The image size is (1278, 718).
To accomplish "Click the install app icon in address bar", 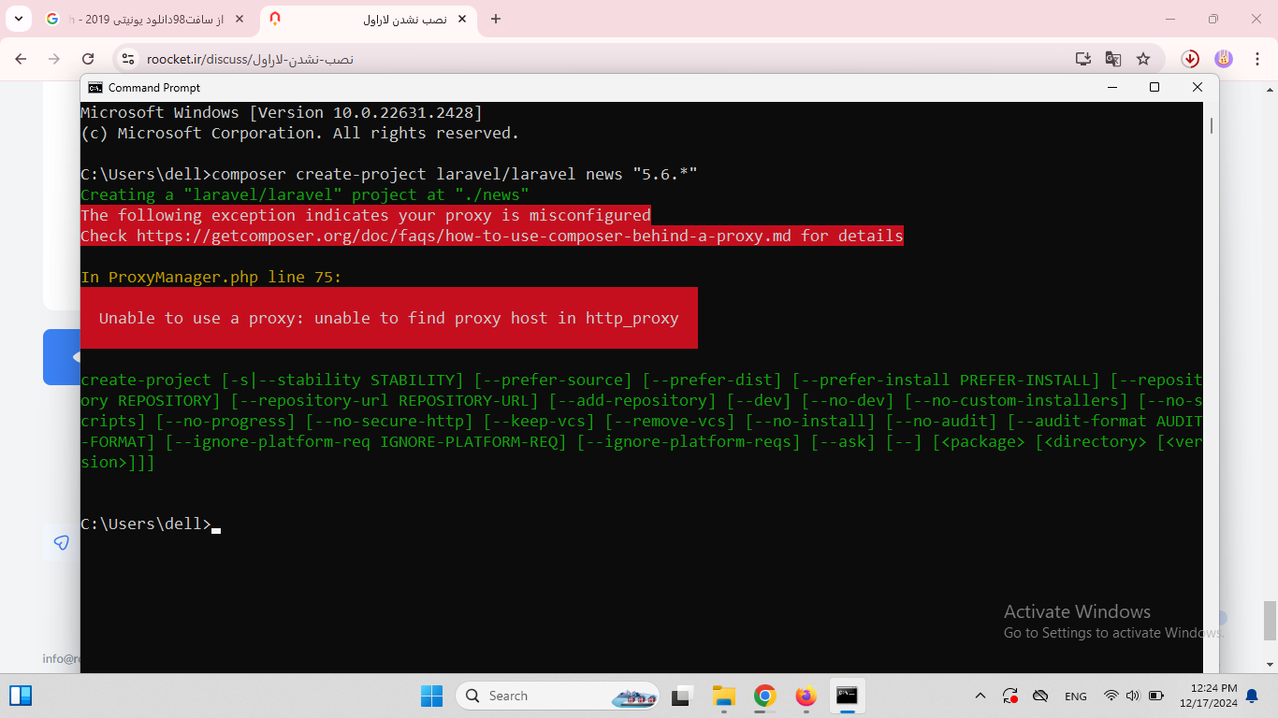I will [x=1083, y=59].
